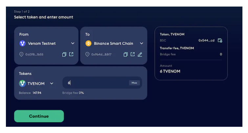Screen dimensions: 248x133
Task: Click the 0:63f8...1b55 source address text
Action: coord(34,54)
